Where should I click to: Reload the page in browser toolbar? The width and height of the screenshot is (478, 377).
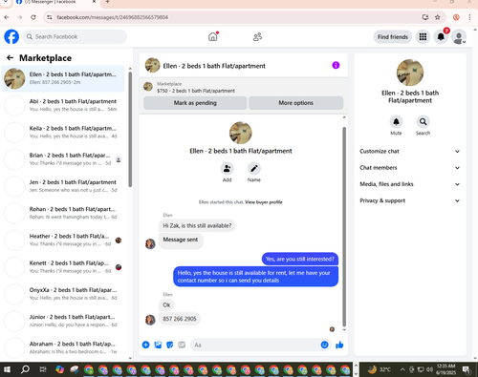tap(33, 17)
